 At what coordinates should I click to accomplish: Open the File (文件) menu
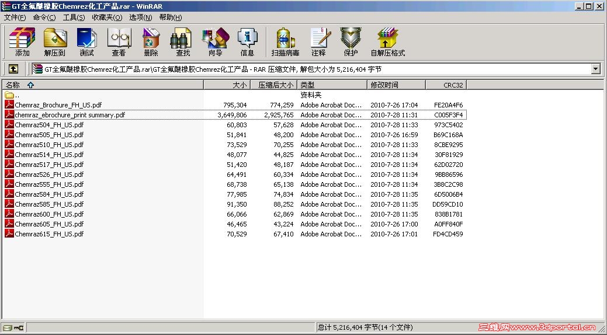pyautogui.click(x=15, y=18)
